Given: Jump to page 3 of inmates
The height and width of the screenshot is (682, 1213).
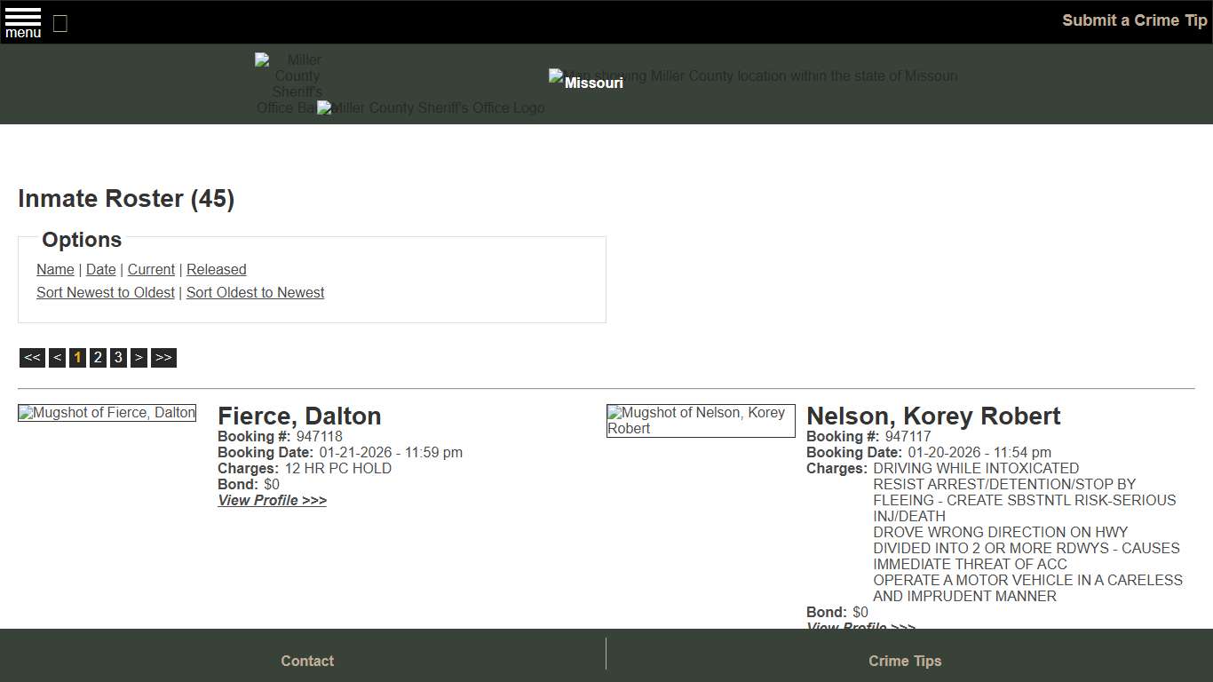Looking at the screenshot, I should 118,357.
